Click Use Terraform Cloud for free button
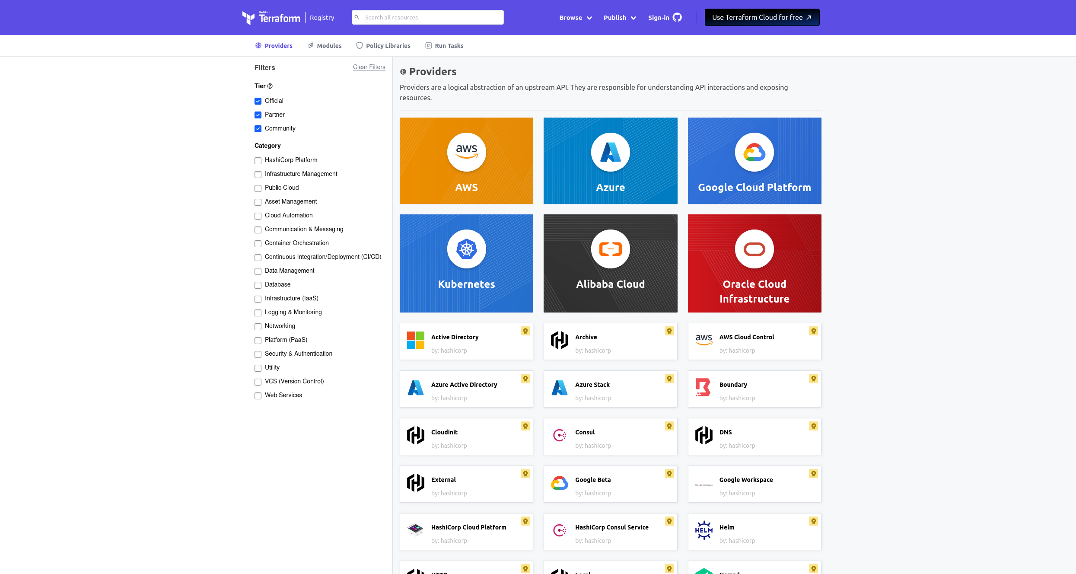 tap(762, 17)
